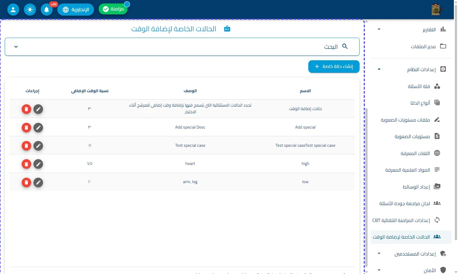The width and height of the screenshot is (458, 274).
Task: Open فئة الأسئلة sidebar item
Action: click(411, 86)
